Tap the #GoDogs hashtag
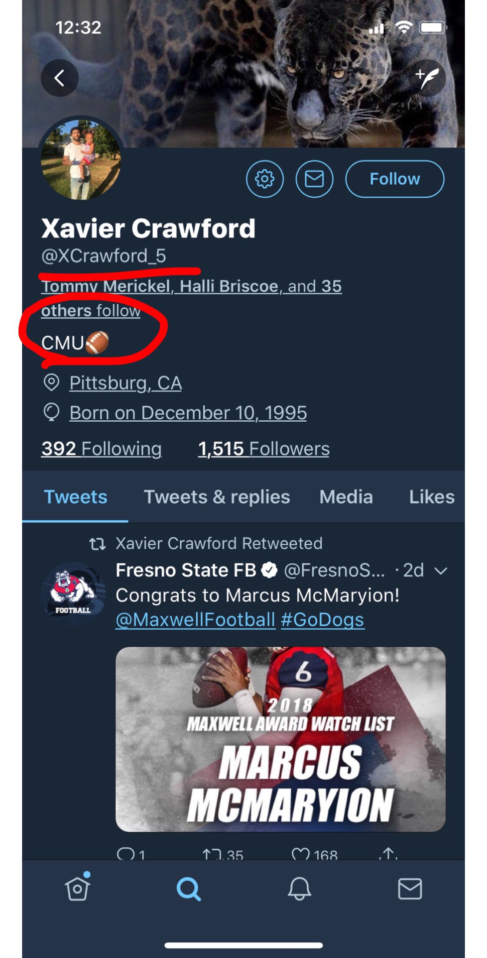 click(322, 620)
